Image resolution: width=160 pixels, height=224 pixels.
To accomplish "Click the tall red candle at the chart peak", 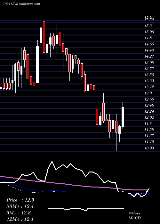I will click(x=44, y=37).
